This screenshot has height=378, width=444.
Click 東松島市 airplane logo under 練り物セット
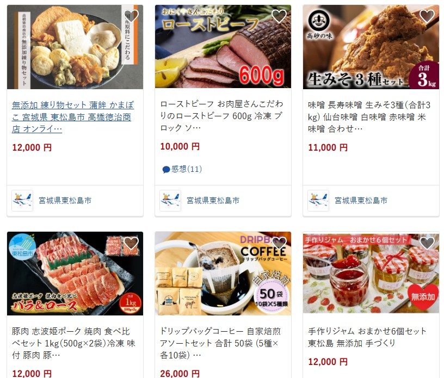(x=22, y=201)
